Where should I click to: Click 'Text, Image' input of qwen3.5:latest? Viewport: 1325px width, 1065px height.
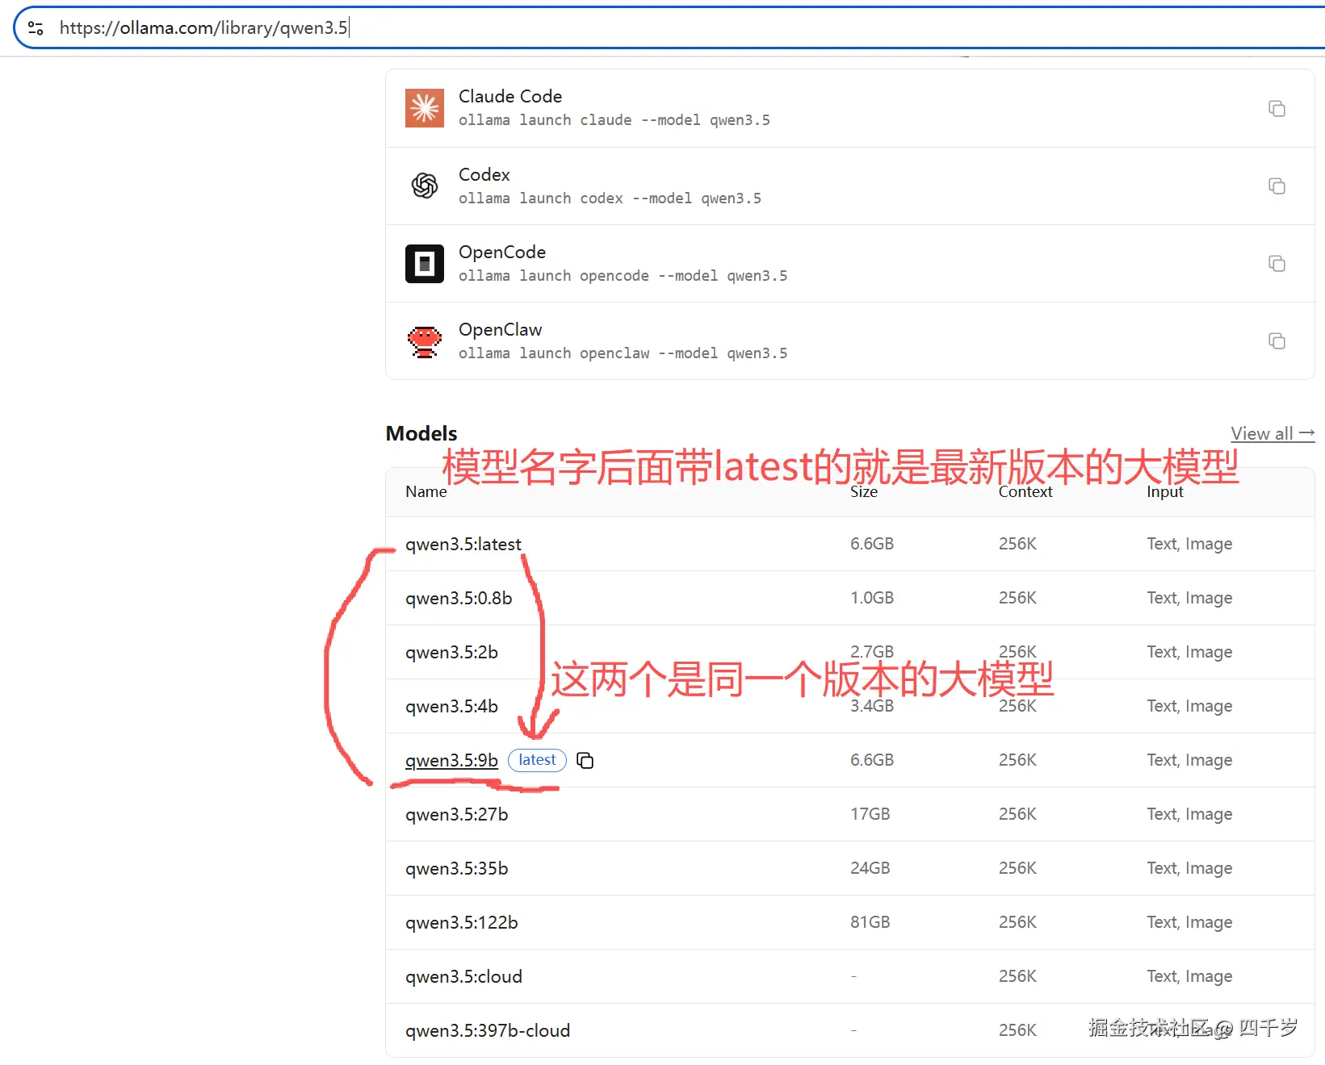coord(1189,544)
